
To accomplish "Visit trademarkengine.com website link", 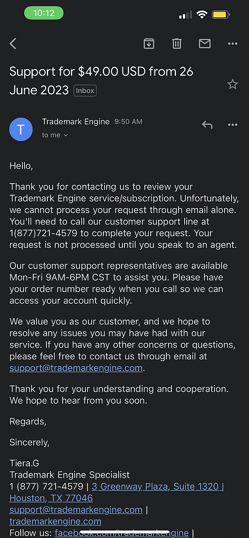I will tap(55, 521).
